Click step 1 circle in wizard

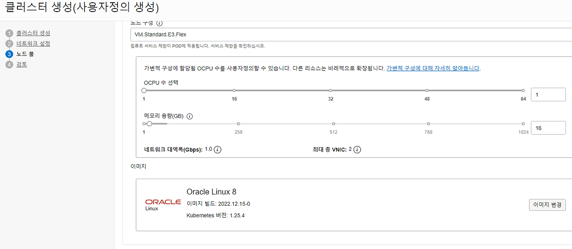pos(9,34)
